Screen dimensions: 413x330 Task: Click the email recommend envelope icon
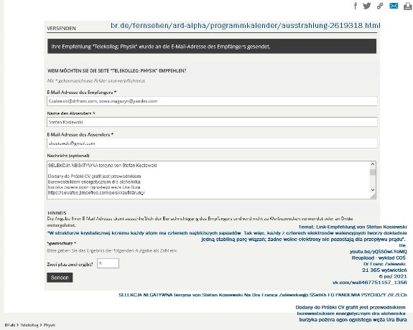[394, 6]
